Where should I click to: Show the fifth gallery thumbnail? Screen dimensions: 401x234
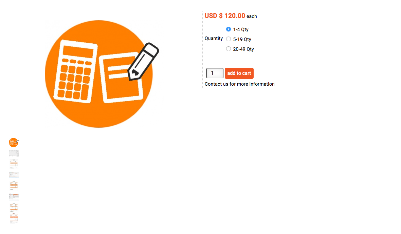[14, 186]
